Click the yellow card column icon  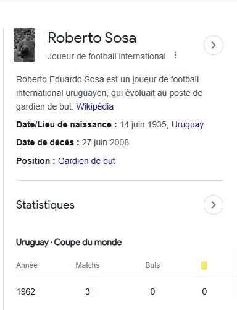coord(204,265)
